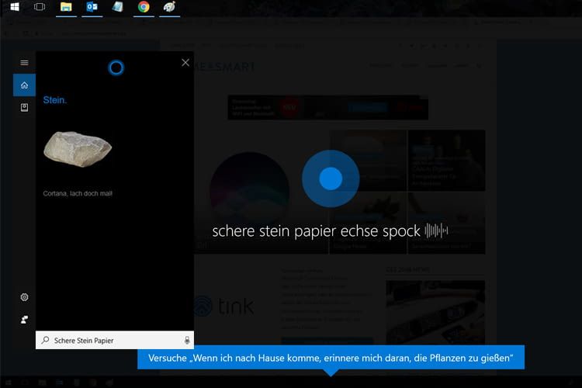Open the notepad-style app icon next to Outlook
582x388 pixels.
point(118,7)
